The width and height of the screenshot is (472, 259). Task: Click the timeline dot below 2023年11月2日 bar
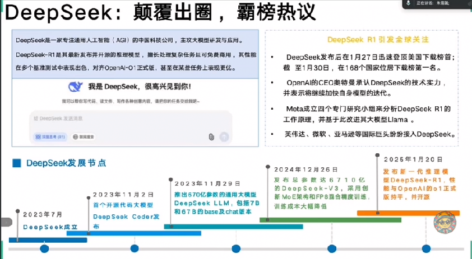(x=135, y=248)
